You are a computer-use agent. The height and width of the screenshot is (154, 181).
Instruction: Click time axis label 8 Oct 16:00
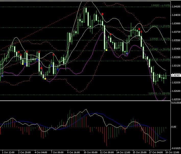(x=74, y=152)
